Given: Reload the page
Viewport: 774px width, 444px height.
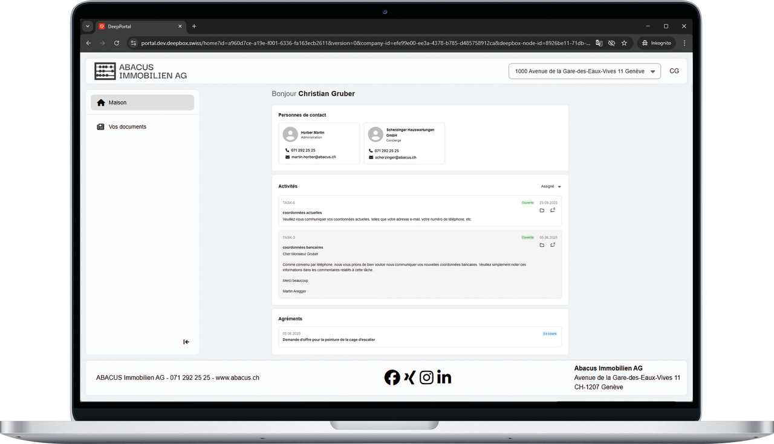Looking at the screenshot, I should coord(117,43).
